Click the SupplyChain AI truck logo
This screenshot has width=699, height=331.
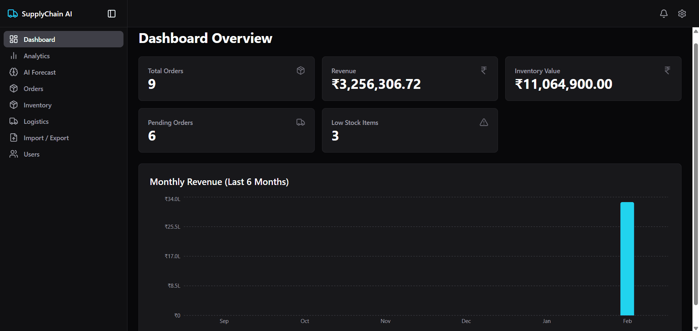(x=12, y=13)
